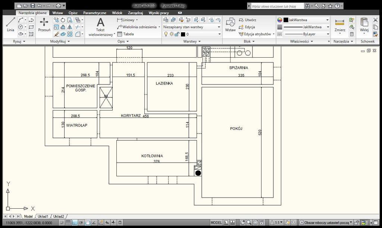Image resolution: width=382 pixels, height=228 pixels.
Task: Click the Erase tool icon
Action: pos(56,34)
